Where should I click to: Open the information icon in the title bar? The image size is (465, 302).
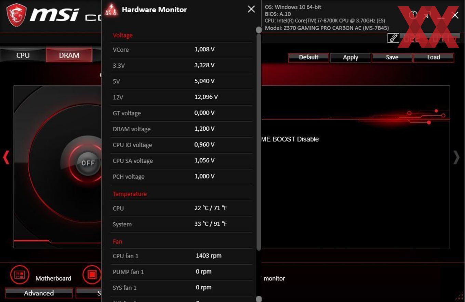[413, 15]
